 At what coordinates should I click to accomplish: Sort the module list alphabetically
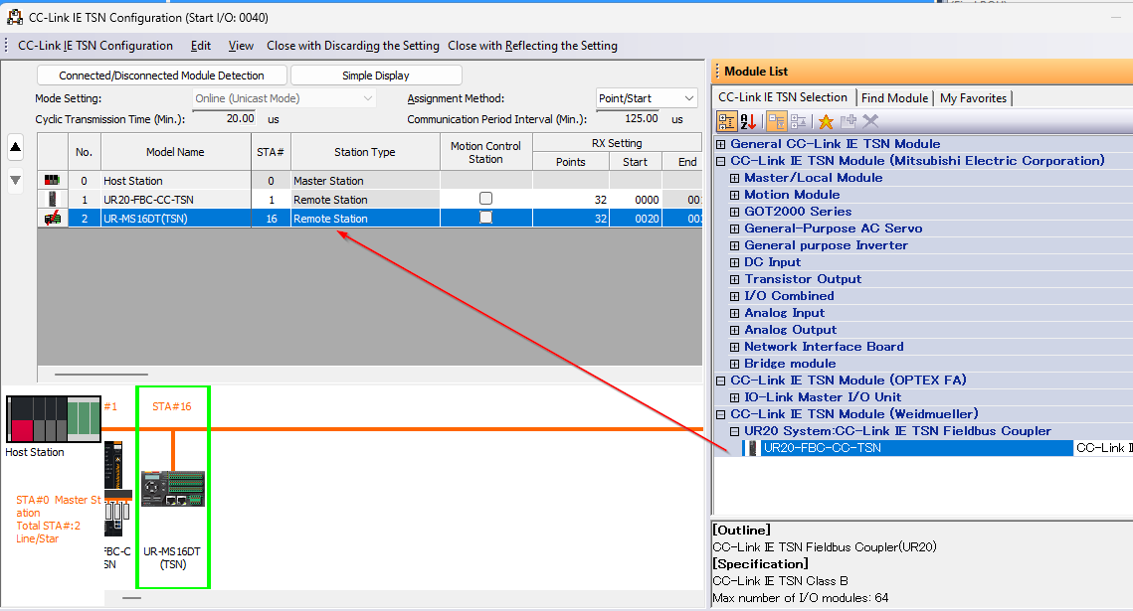coord(748,121)
